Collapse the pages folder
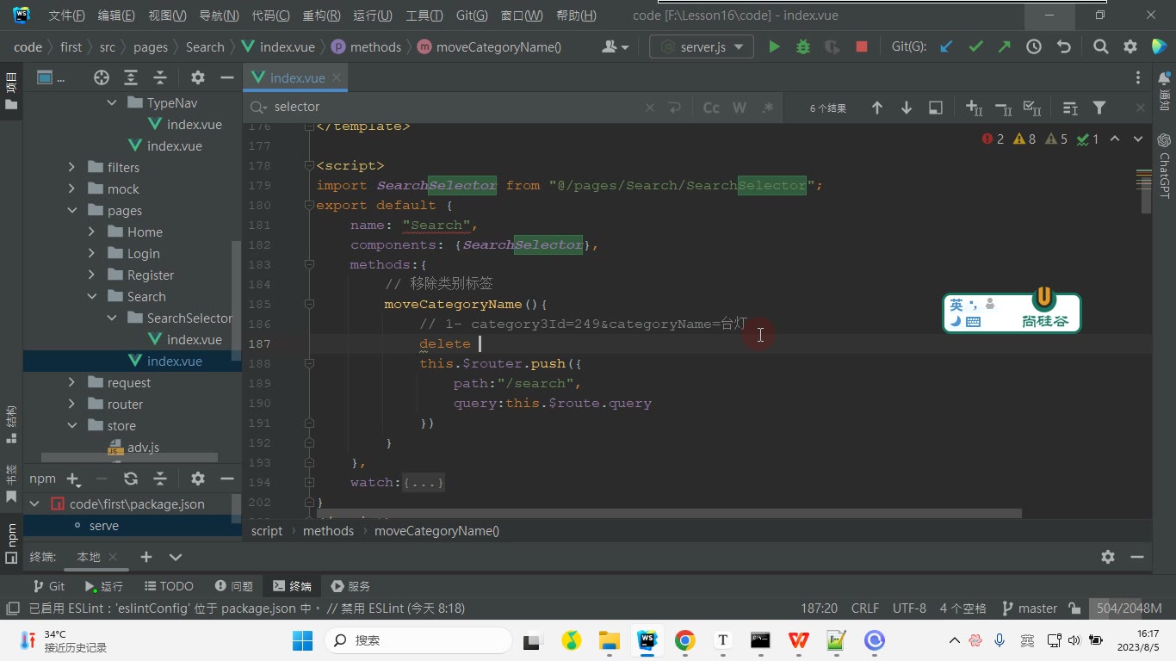Screen dimensions: 1176x661 click(71, 210)
